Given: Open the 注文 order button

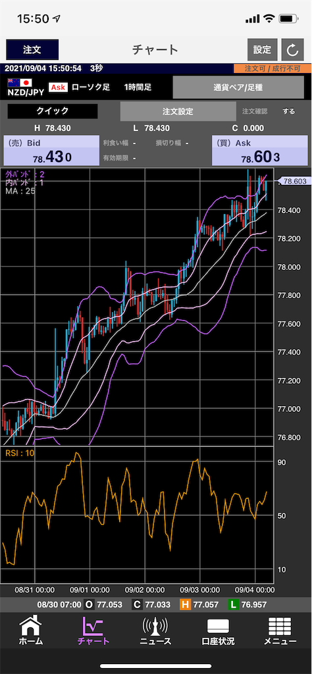Looking at the screenshot, I should (32, 50).
